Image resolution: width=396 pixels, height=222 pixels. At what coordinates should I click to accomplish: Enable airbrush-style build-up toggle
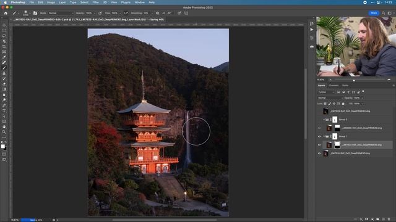[126, 13]
